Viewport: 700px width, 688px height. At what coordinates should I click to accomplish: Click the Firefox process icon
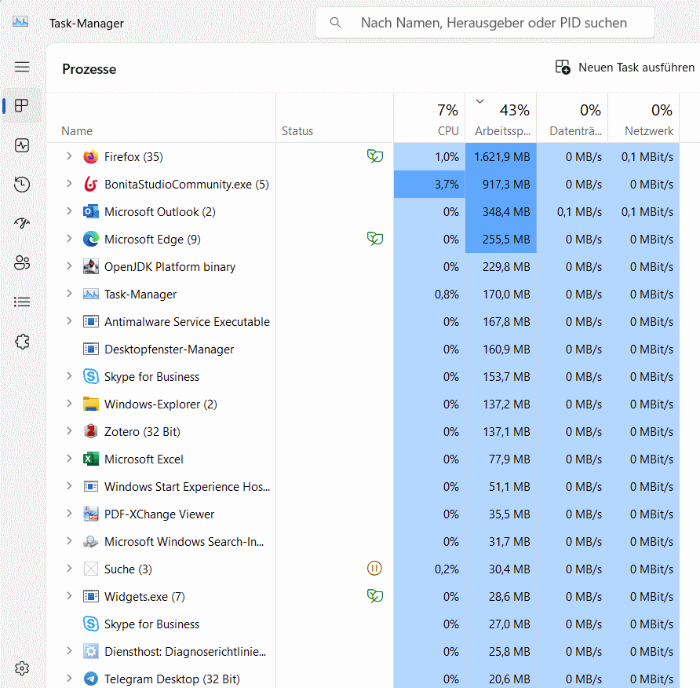(x=90, y=157)
